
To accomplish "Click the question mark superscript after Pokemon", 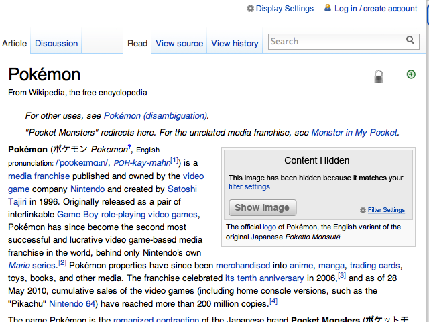I will [129, 146].
